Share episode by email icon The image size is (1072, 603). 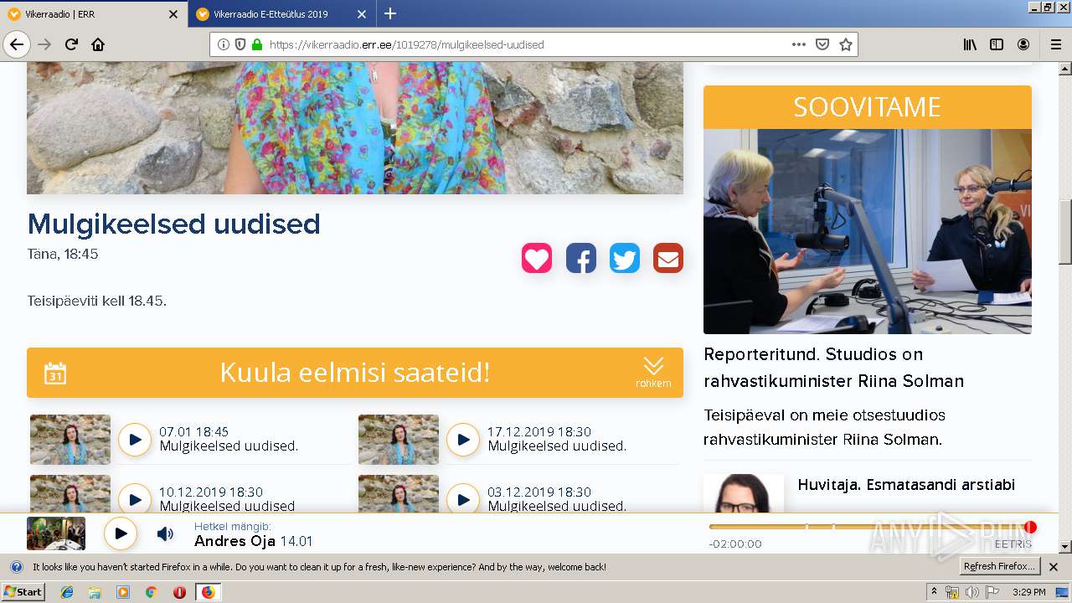tap(667, 258)
